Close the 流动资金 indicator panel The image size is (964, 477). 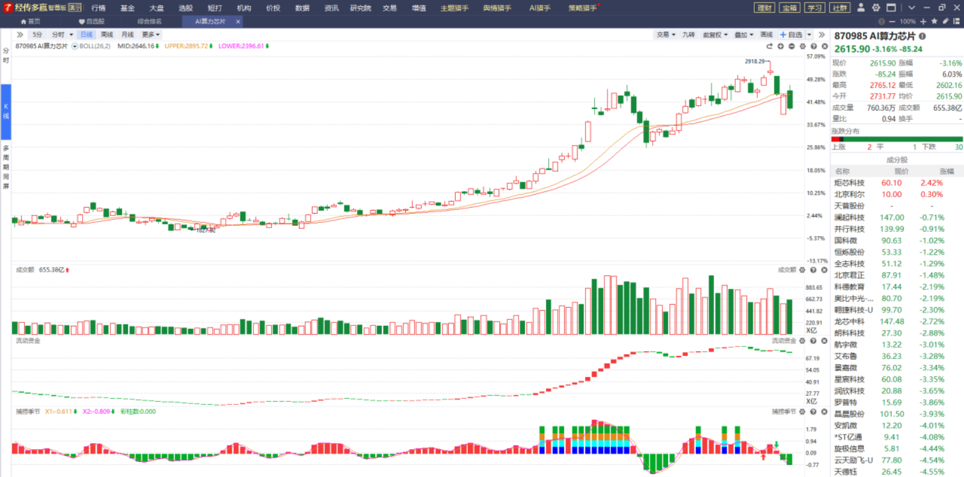tap(824, 341)
